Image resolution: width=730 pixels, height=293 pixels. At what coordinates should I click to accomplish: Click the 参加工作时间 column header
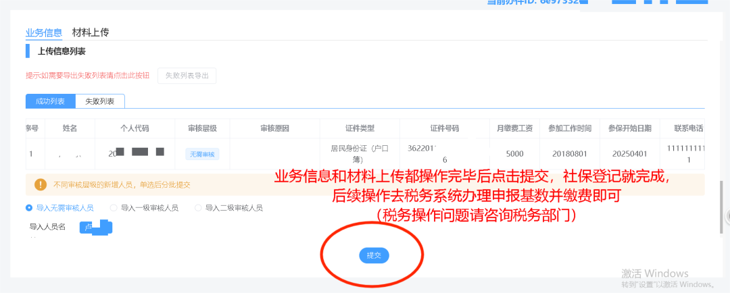(570, 129)
